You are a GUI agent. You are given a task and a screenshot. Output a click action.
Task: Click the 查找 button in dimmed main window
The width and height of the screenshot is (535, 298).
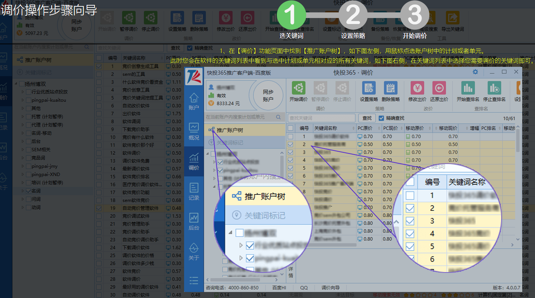pyautogui.click(x=175, y=48)
